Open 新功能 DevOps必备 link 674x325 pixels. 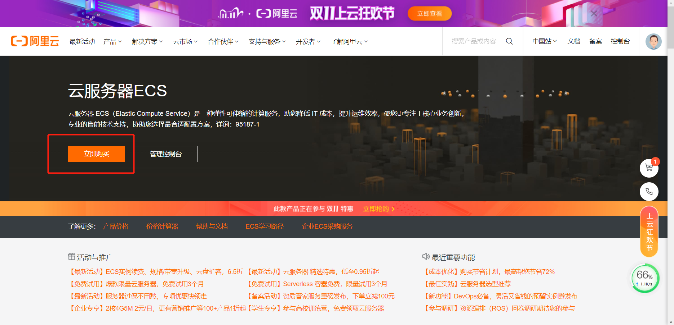[500, 296]
